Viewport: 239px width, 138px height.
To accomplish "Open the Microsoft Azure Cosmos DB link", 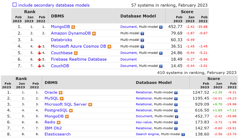I will click(79, 46).
